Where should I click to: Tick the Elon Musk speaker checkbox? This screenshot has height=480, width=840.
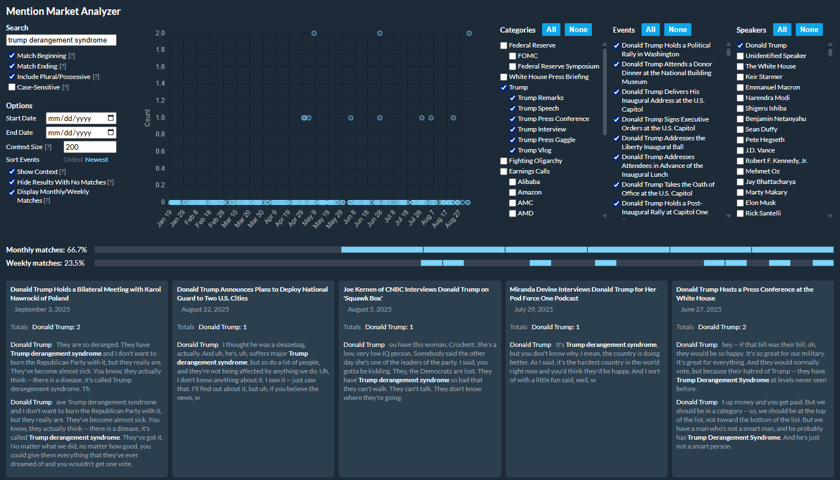pyautogui.click(x=740, y=203)
